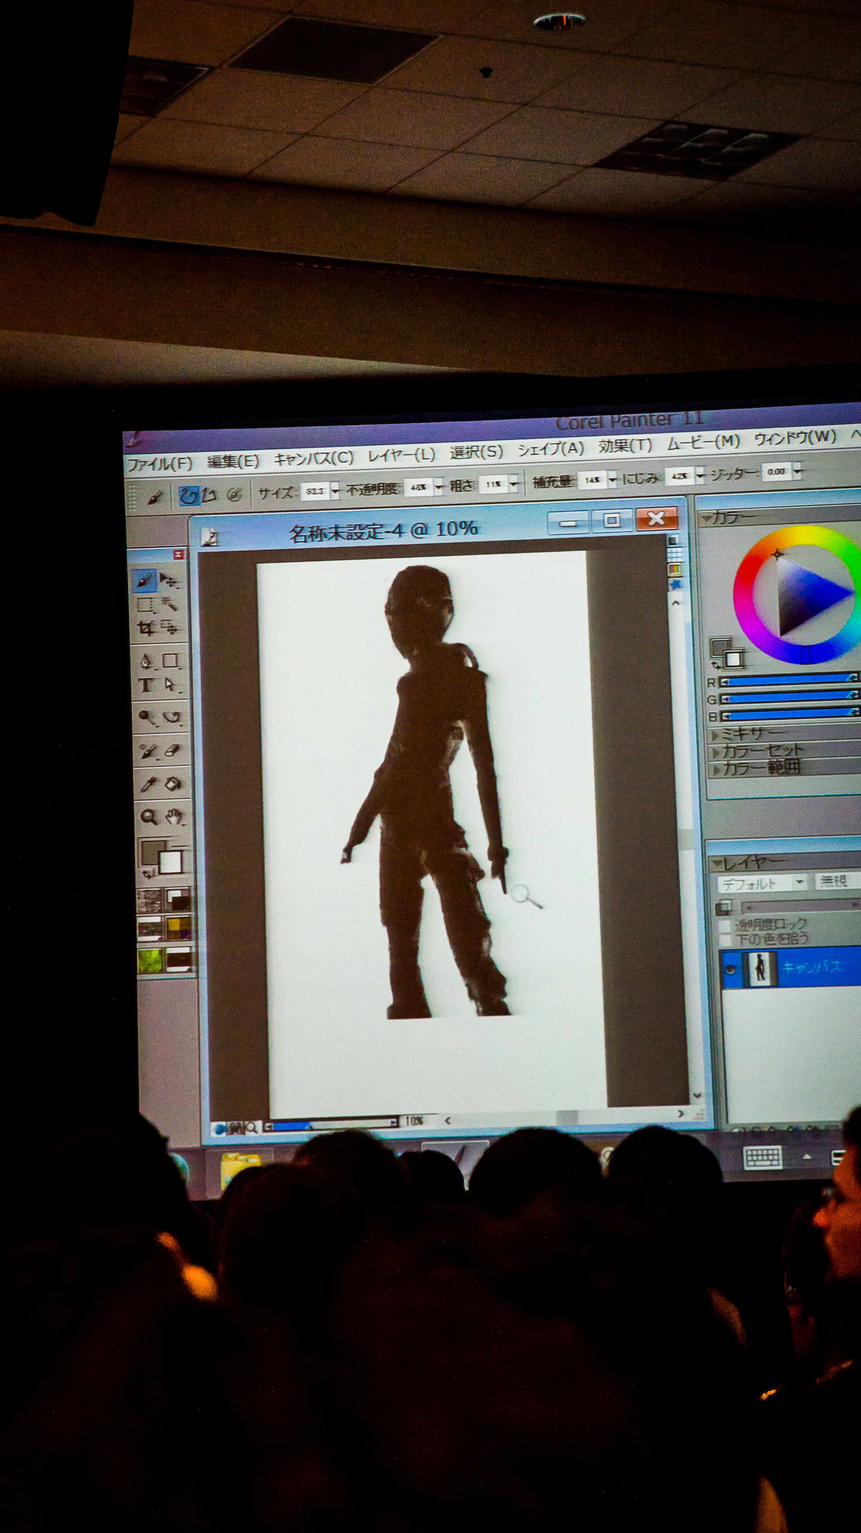Enable the 透明度ロック checkbox
This screenshot has height=1533, width=861.
[x=724, y=926]
